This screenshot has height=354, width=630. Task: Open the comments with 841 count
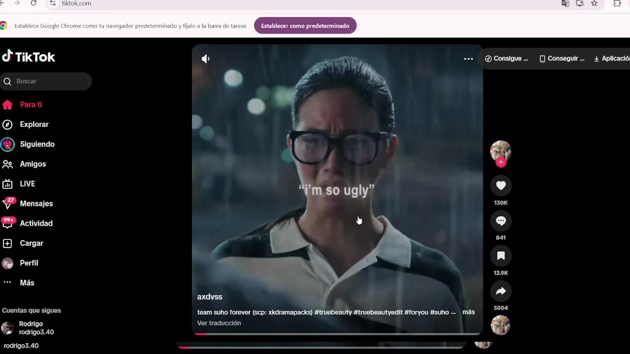(501, 221)
